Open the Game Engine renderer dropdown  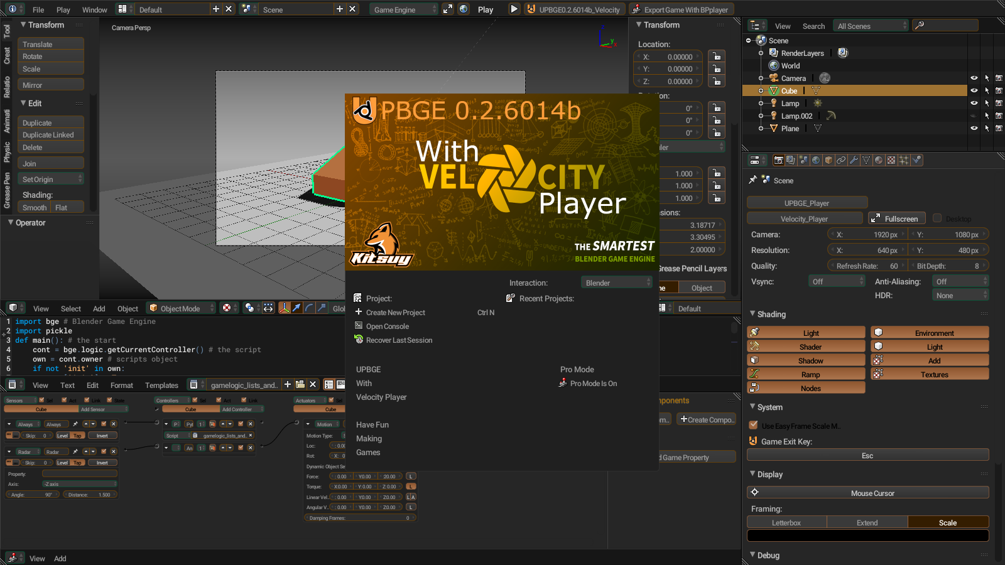coord(404,9)
